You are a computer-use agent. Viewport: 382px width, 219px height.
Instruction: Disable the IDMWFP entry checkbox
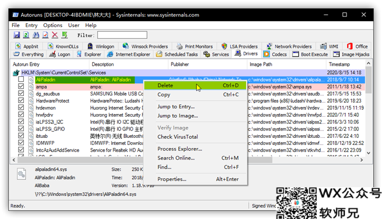click(x=21, y=143)
